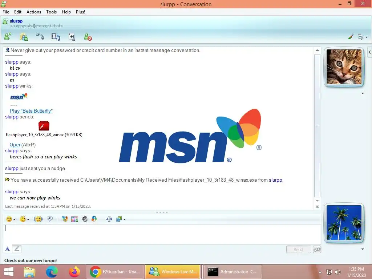Viewport: 372px width, 279px height.
Task: Open dropdown below kitten display picture
Action: pos(363,93)
